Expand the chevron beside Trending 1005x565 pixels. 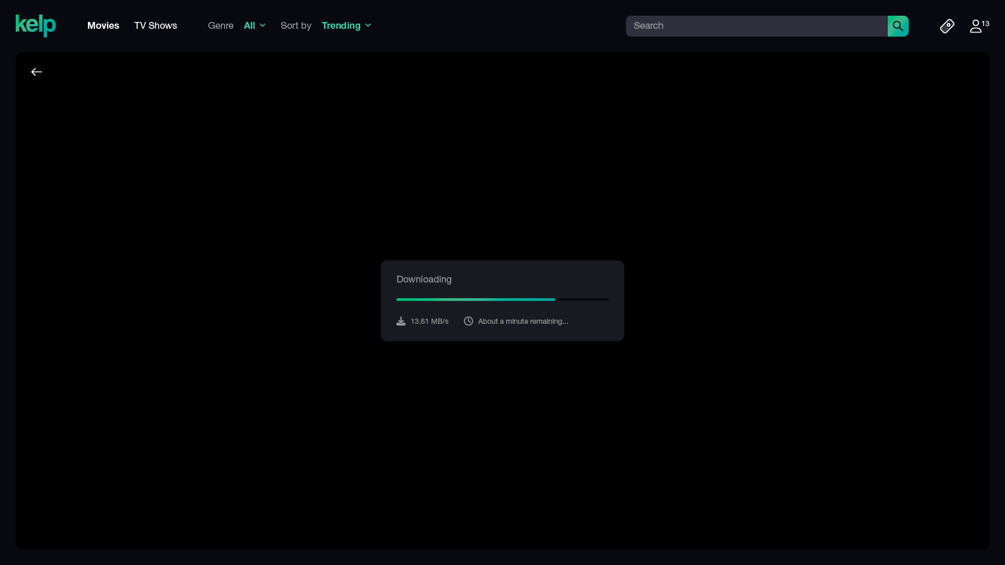pos(367,25)
